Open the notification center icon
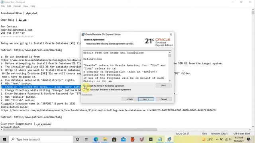This screenshot has width=255, height=143. [x=249, y=139]
